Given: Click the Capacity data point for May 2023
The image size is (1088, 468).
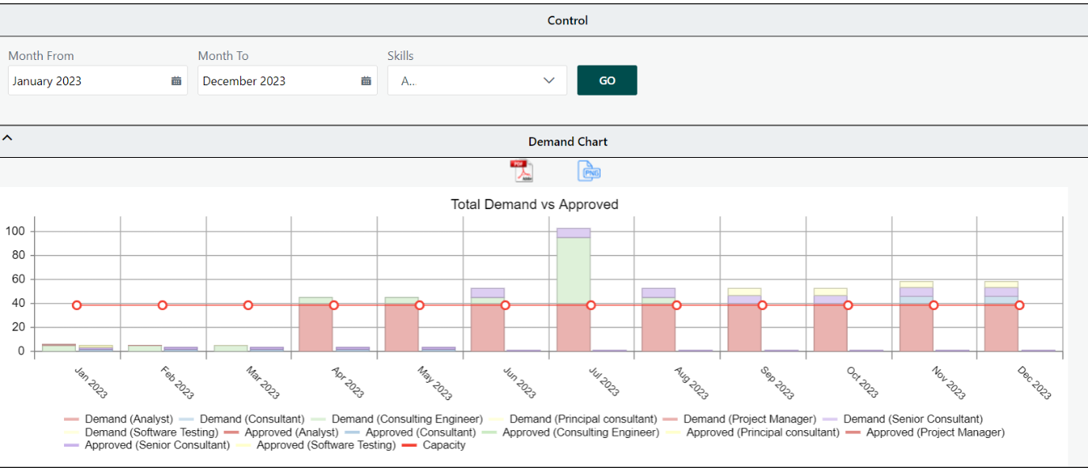Looking at the screenshot, I should 420,305.
